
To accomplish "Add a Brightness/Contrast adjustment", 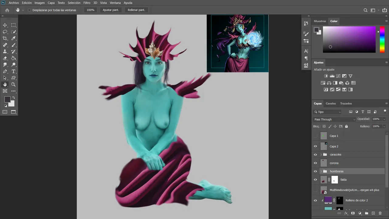I will pos(326,76).
